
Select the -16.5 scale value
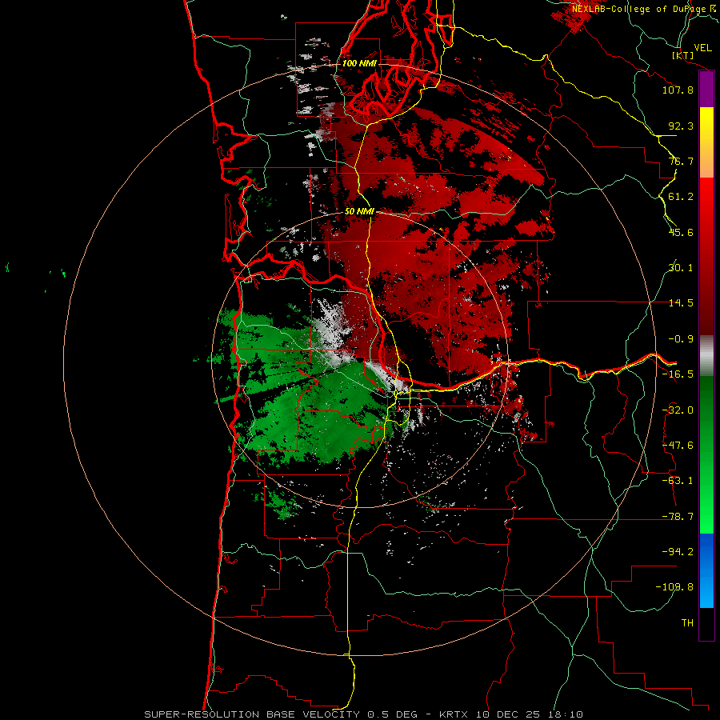pyautogui.click(x=678, y=374)
